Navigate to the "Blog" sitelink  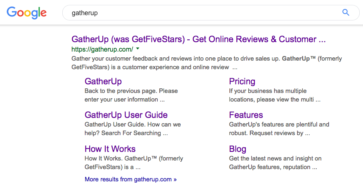click(238, 149)
